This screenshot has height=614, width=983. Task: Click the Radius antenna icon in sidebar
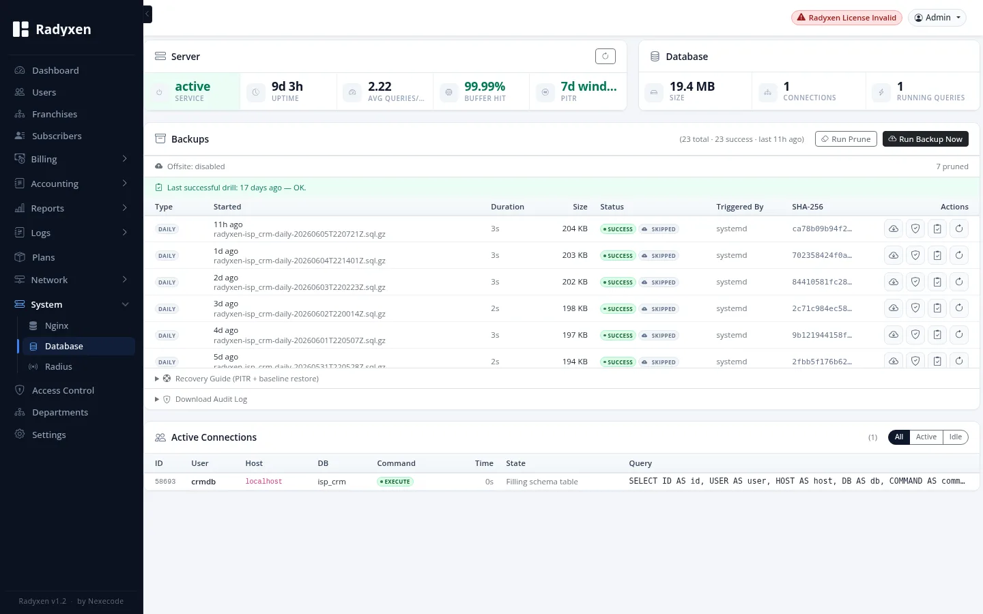click(33, 367)
